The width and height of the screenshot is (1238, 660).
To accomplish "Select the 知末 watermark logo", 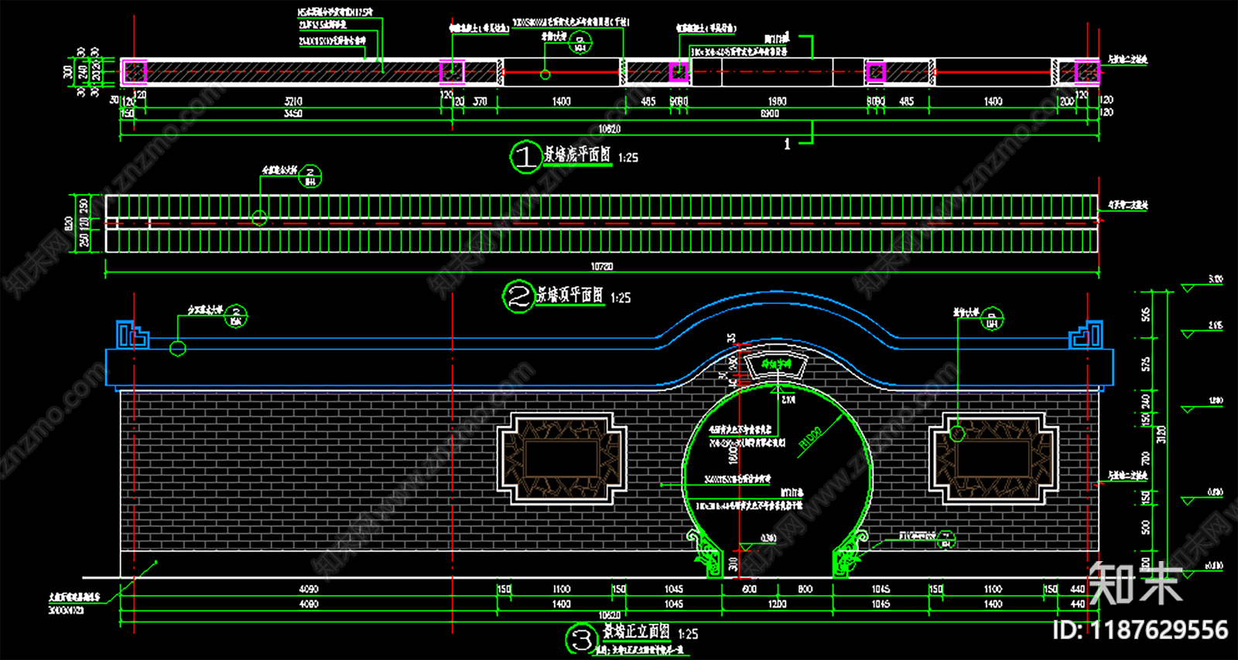I will click(1135, 583).
